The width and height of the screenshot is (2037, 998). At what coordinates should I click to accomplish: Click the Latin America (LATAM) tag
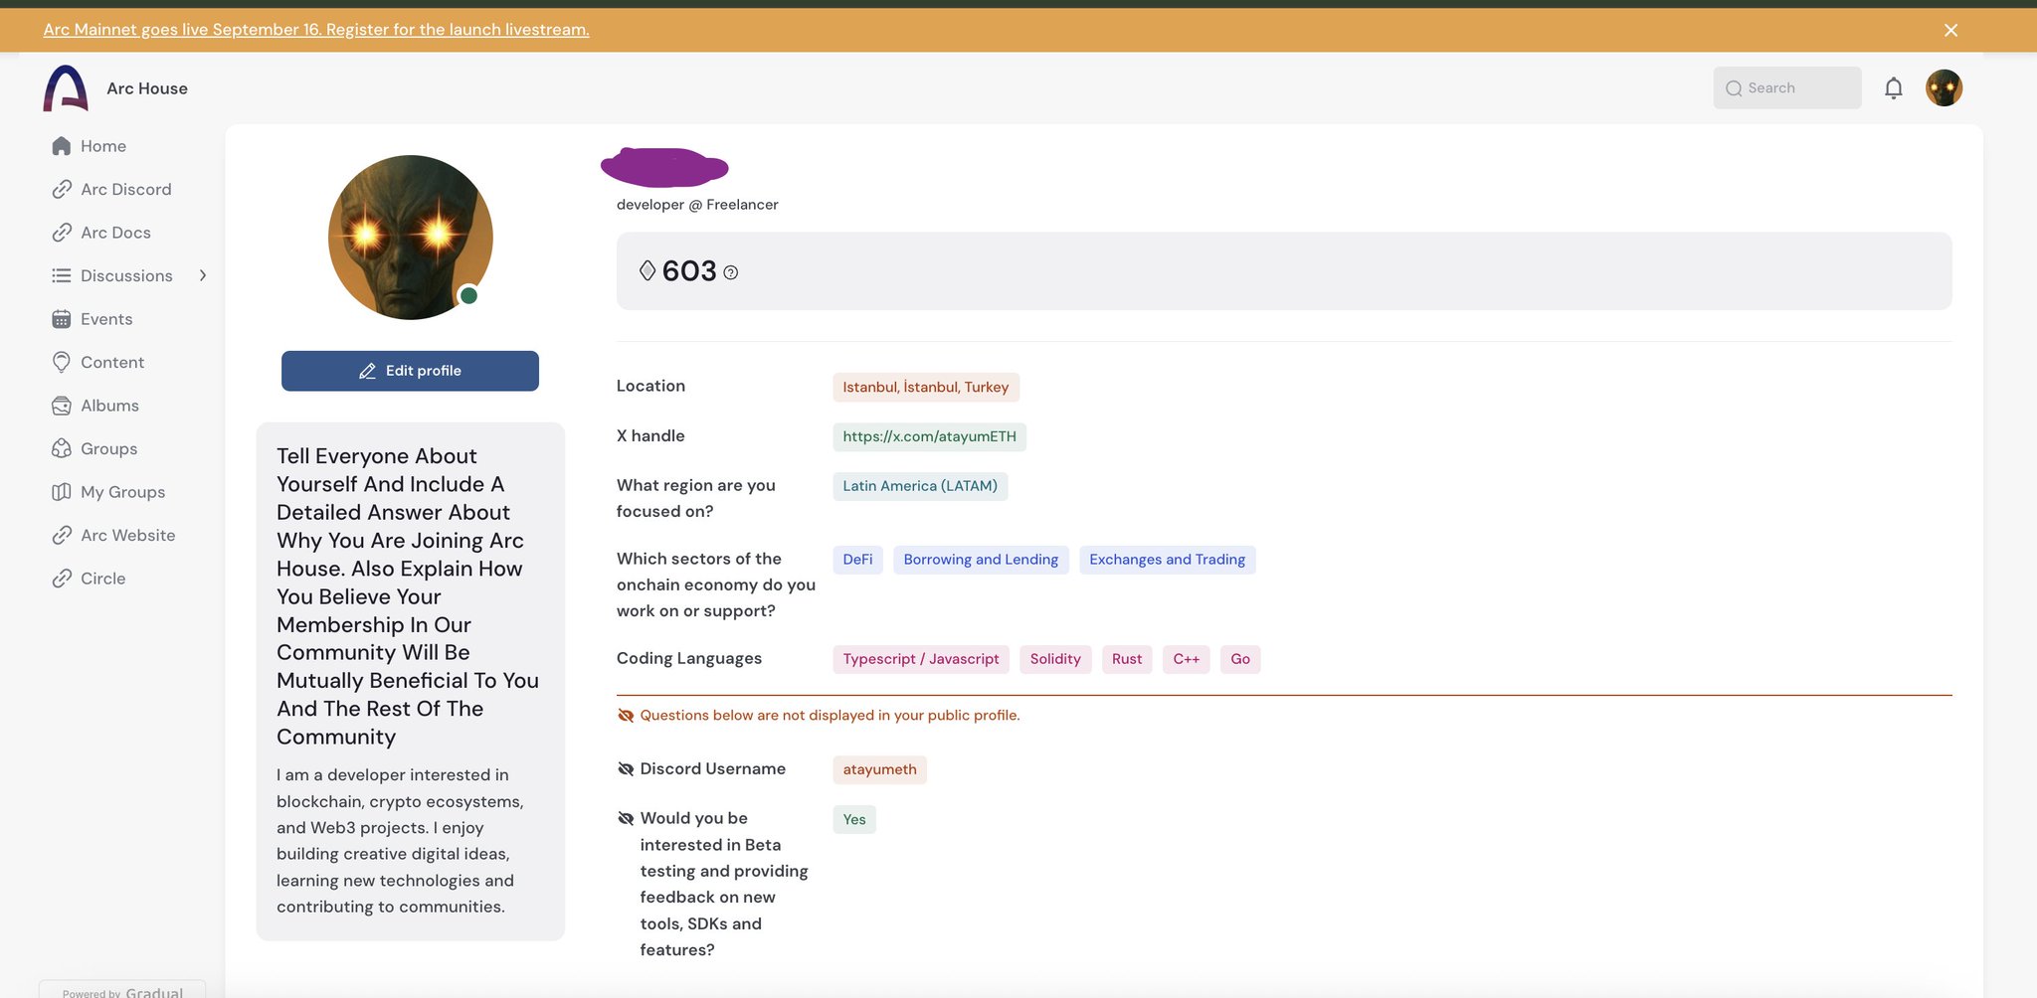pos(920,486)
